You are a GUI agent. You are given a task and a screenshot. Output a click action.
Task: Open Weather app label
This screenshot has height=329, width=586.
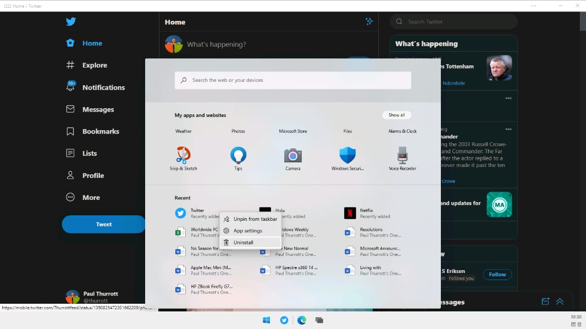[x=183, y=131]
